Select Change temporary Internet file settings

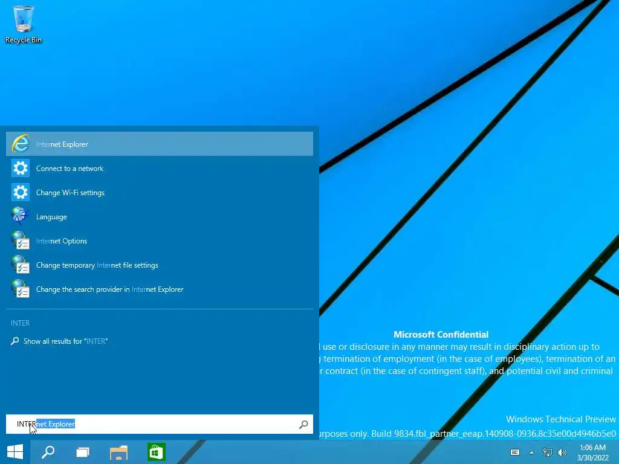tap(160, 265)
